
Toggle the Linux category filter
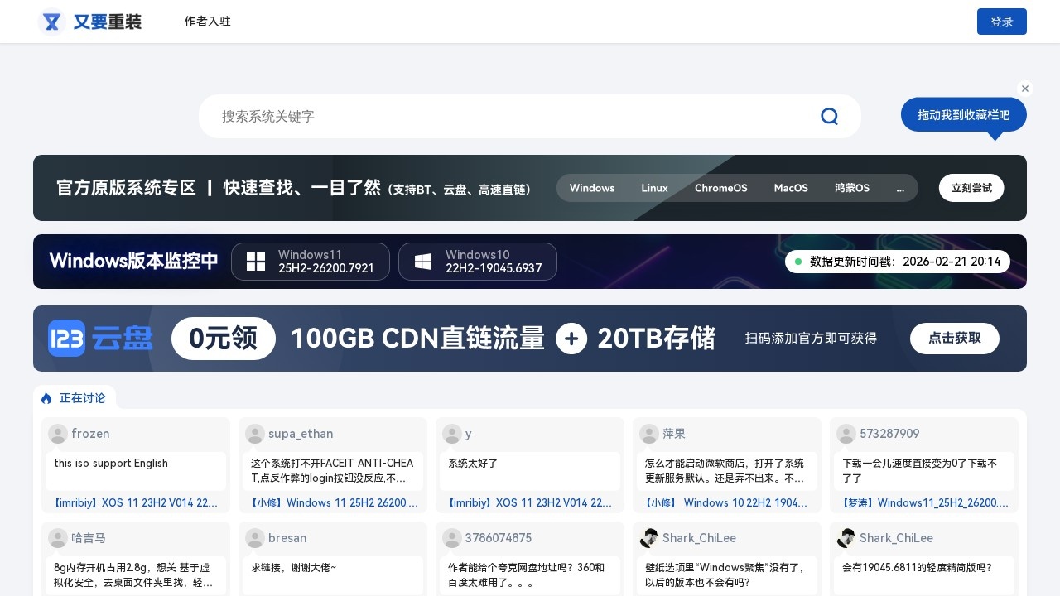point(654,188)
